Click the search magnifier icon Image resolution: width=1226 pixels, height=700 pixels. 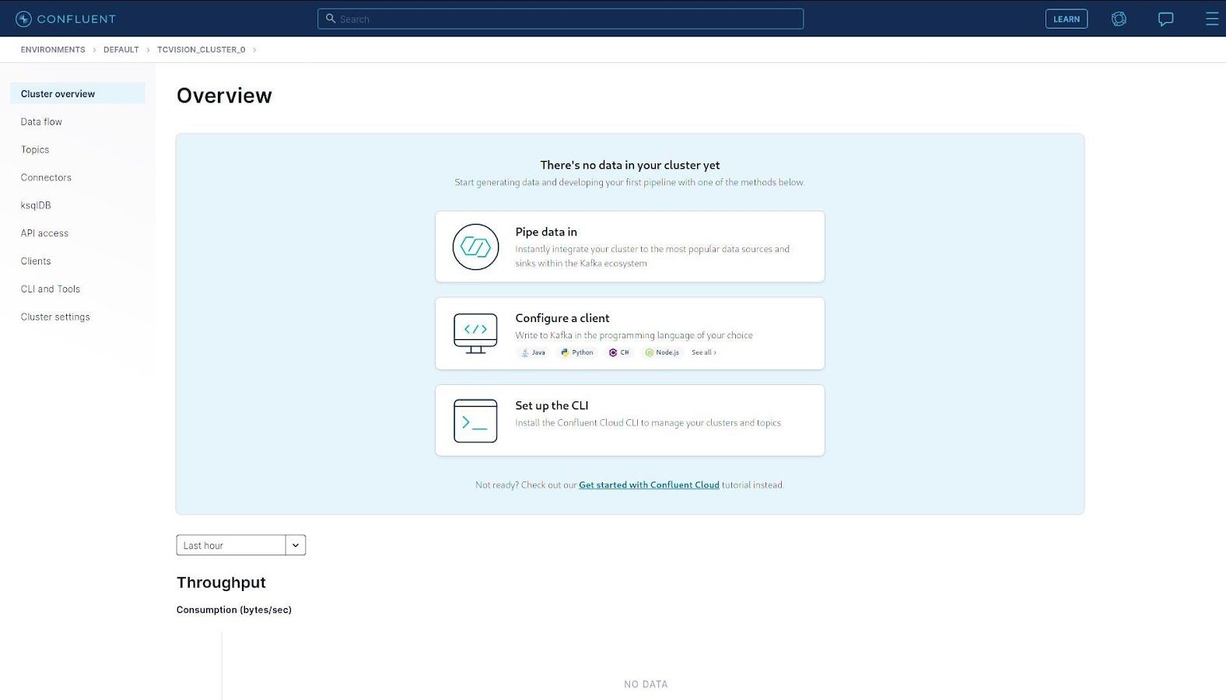coord(331,19)
